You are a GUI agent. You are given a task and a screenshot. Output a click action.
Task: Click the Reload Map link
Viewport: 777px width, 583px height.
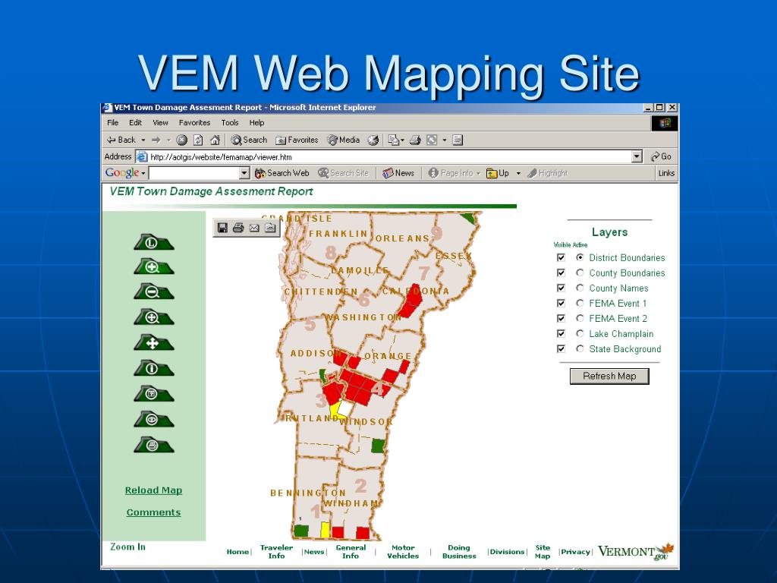pyautogui.click(x=153, y=490)
